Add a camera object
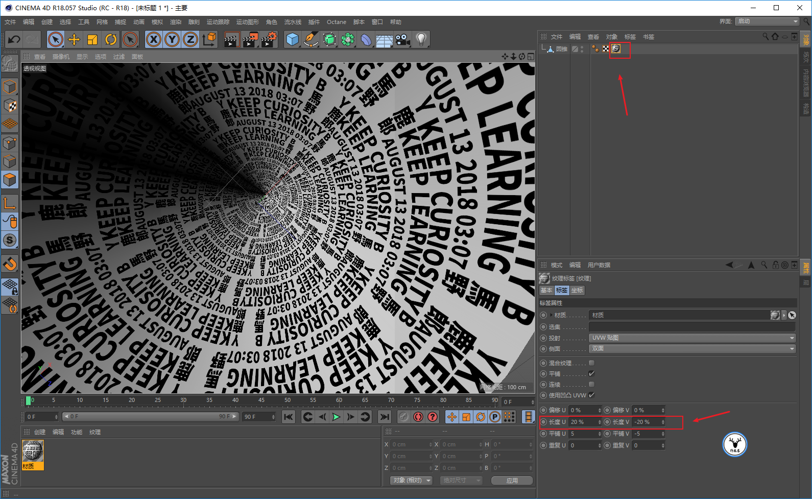The width and height of the screenshot is (812, 499). [402, 39]
